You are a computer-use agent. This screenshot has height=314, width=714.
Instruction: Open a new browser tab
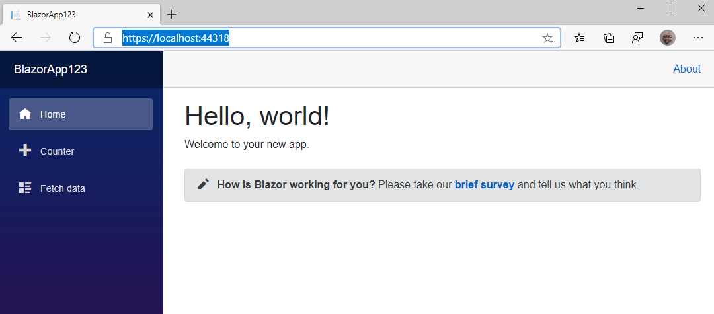click(171, 14)
